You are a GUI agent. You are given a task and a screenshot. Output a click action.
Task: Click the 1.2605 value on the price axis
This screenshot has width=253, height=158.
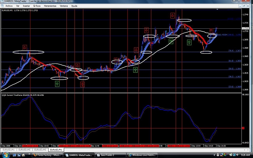245,90
